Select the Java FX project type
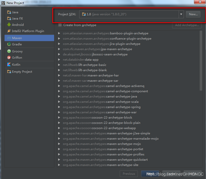The width and height of the screenshot is (206, 179). (x=29, y=18)
